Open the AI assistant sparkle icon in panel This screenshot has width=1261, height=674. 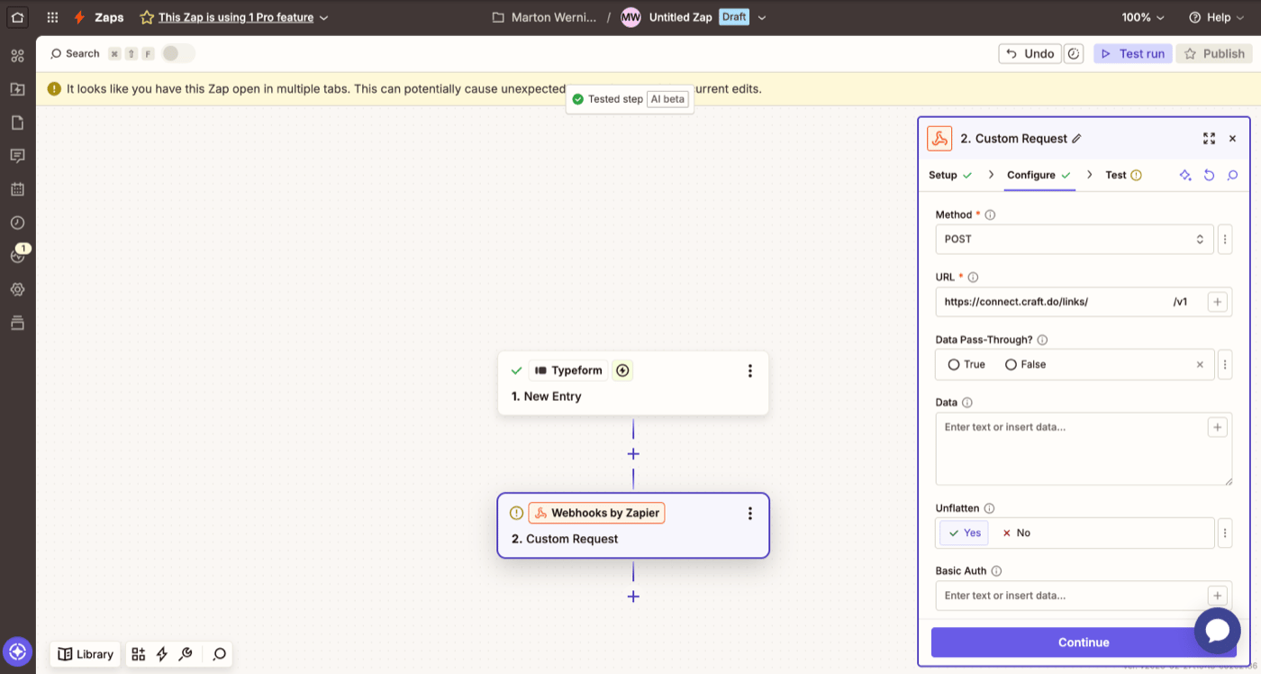point(1185,175)
